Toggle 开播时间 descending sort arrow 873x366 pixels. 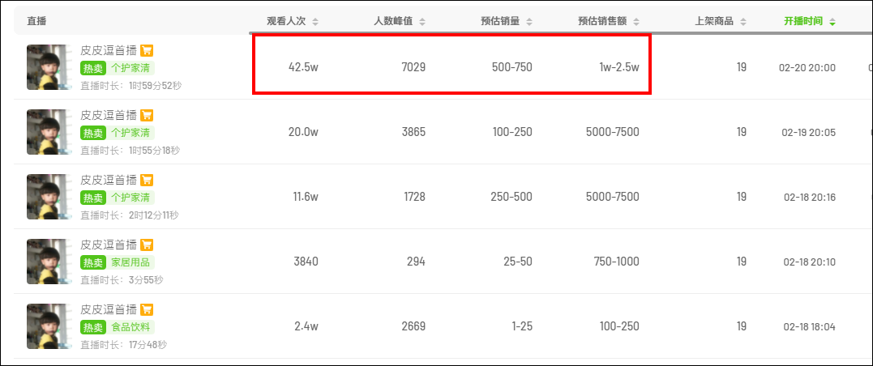(x=832, y=22)
